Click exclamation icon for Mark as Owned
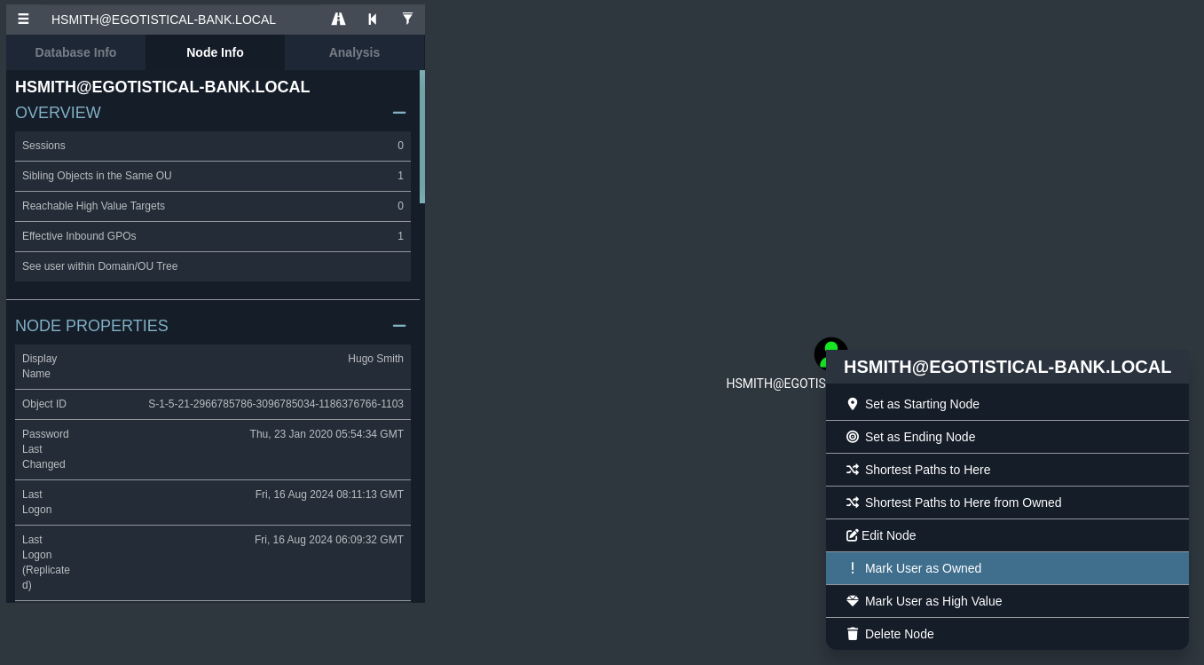This screenshot has width=1204, height=665. [x=853, y=568]
